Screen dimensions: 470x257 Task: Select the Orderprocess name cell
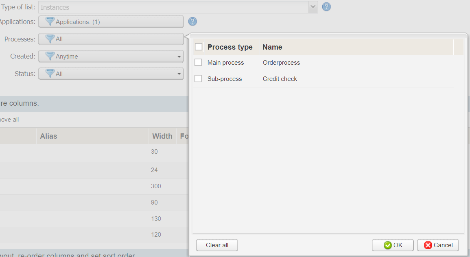coord(281,63)
